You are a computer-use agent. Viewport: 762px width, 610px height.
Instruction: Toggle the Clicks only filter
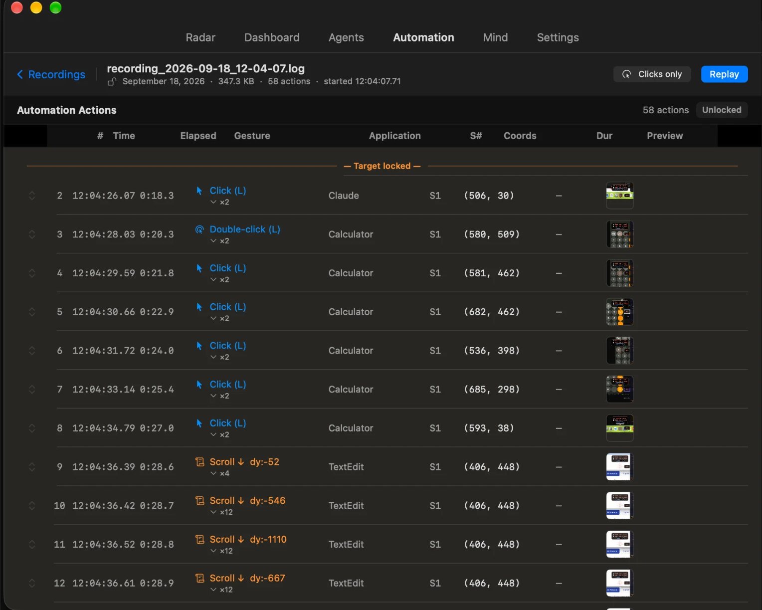652,74
